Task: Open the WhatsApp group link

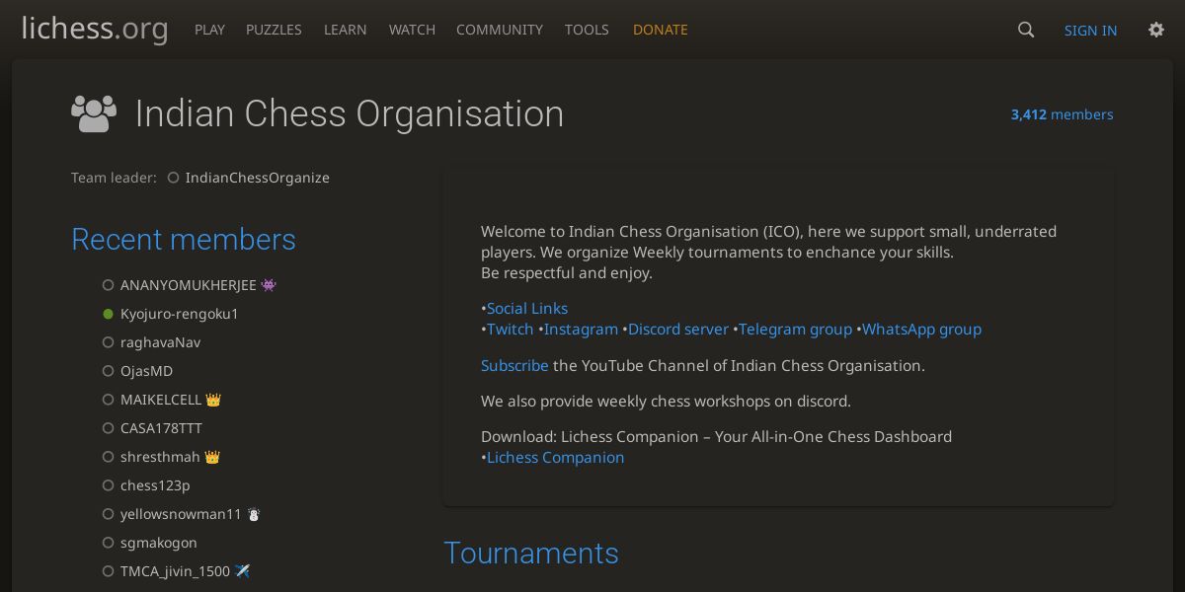Action: coord(921,329)
